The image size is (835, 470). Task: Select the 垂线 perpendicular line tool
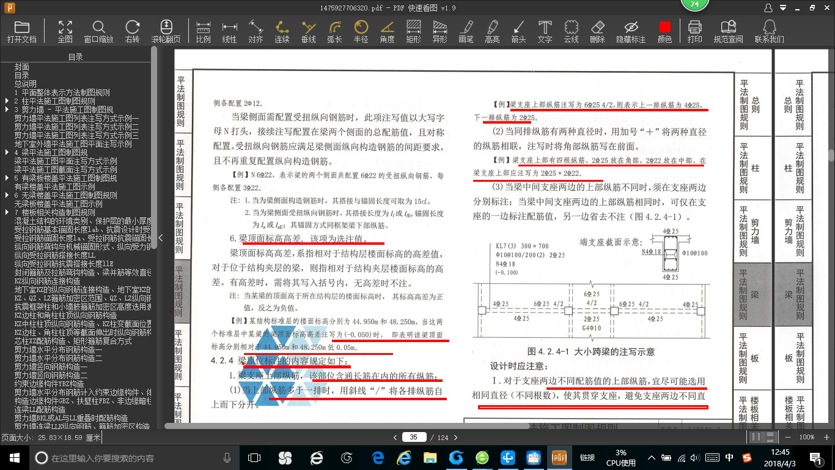pyautogui.click(x=309, y=31)
